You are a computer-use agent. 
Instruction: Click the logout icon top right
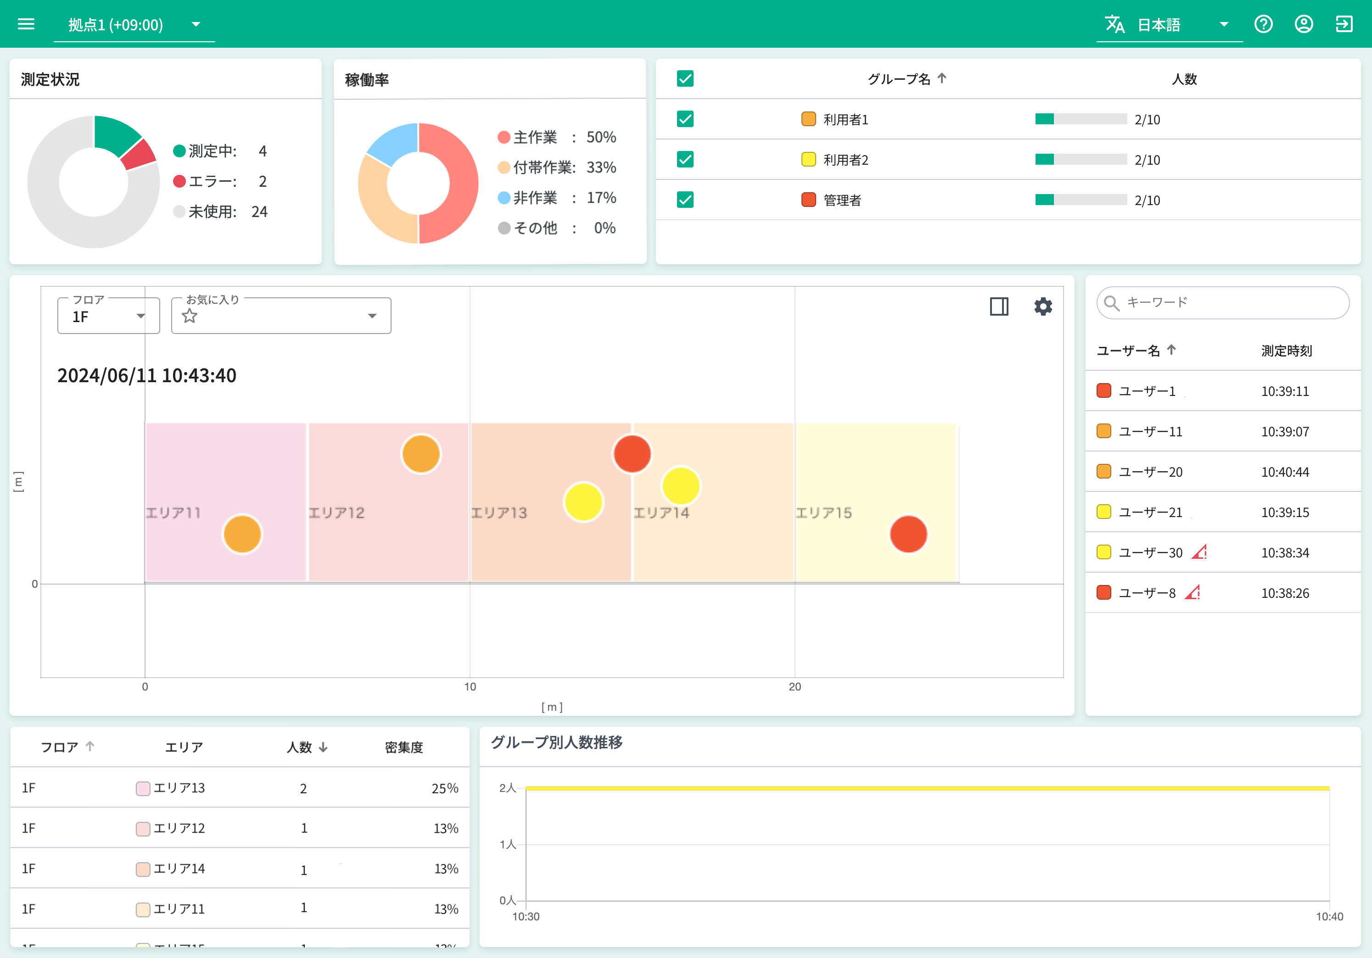click(1344, 24)
